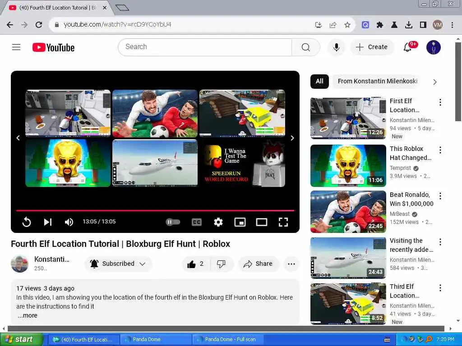Open the YouTube account avatar menu
This screenshot has width=462, height=346.
point(433,47)
